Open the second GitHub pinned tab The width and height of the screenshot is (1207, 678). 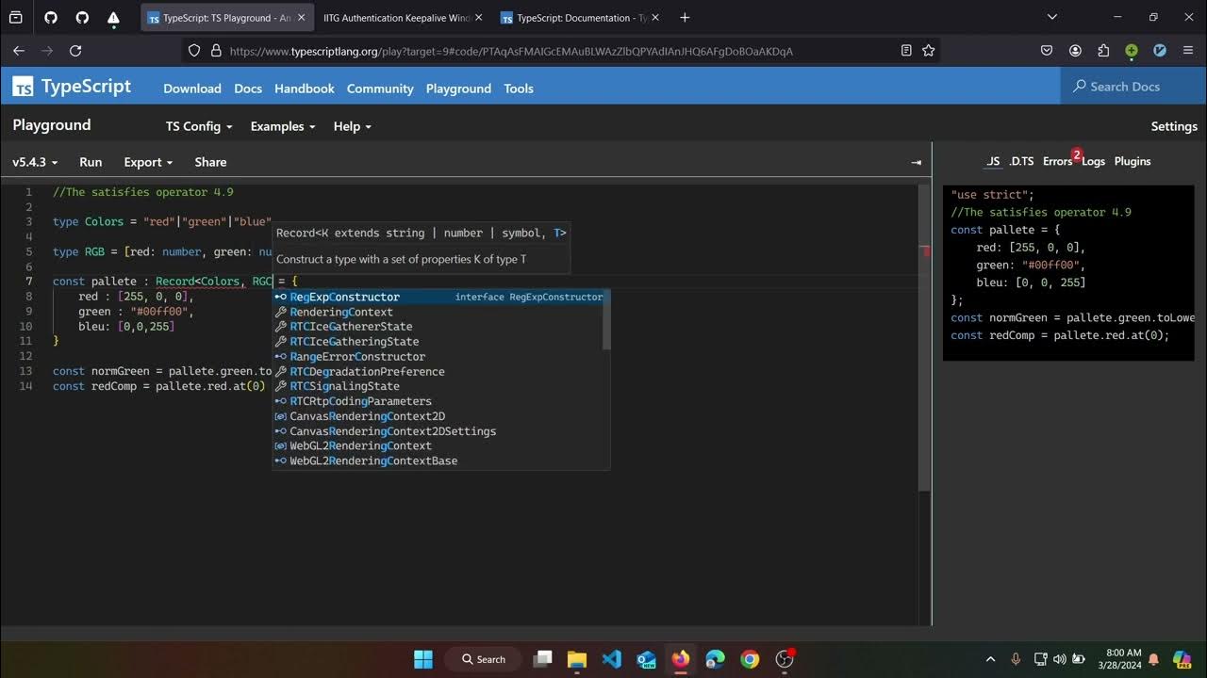click(82, 18)
